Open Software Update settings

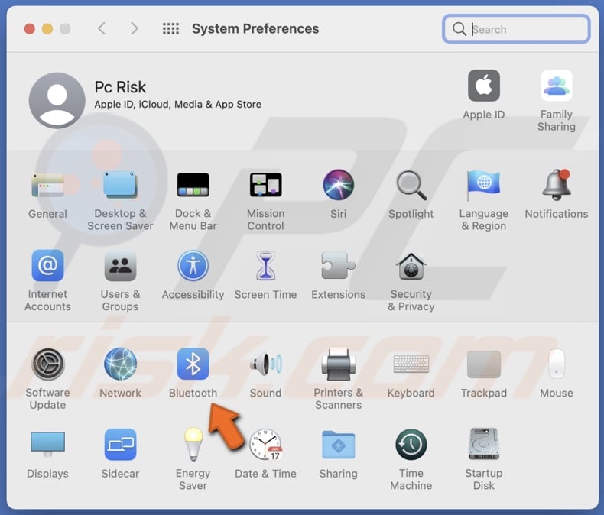coord(47,365)
